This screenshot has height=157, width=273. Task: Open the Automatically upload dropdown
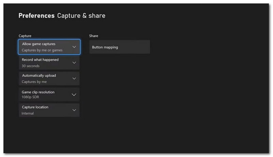tap(49, 79)
